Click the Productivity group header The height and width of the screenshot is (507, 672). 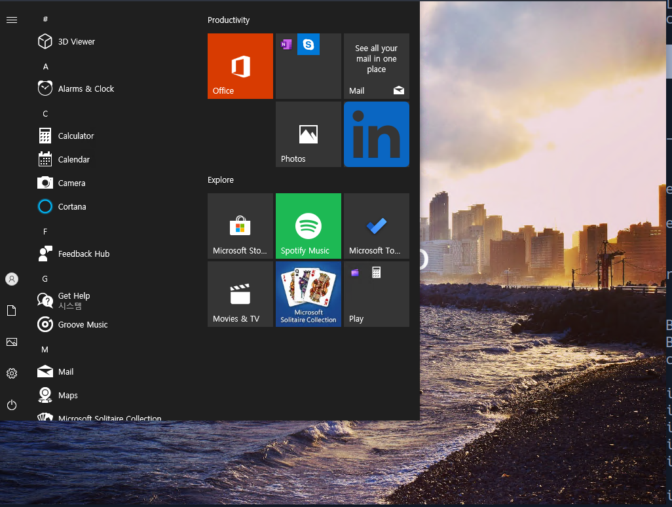[229, 20]
